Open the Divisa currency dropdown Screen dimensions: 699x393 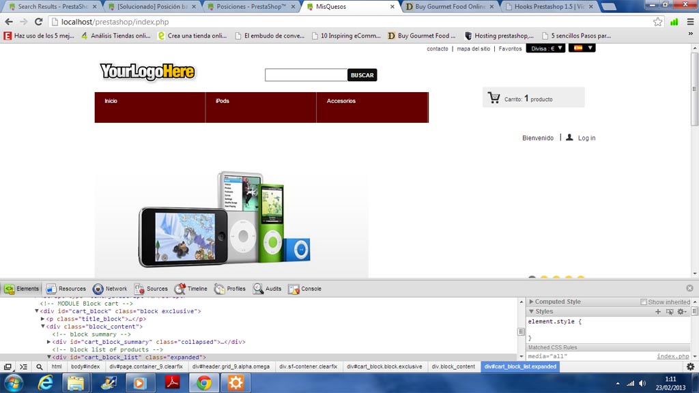[545, 48]
